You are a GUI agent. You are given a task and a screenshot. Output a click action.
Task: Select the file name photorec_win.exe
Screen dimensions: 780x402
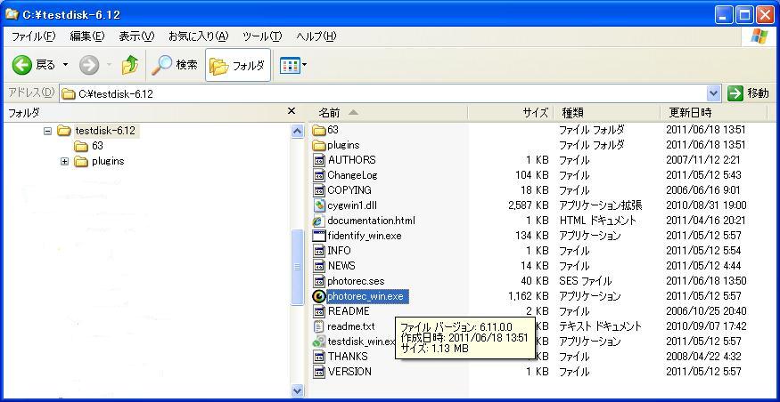click(367, 296)
